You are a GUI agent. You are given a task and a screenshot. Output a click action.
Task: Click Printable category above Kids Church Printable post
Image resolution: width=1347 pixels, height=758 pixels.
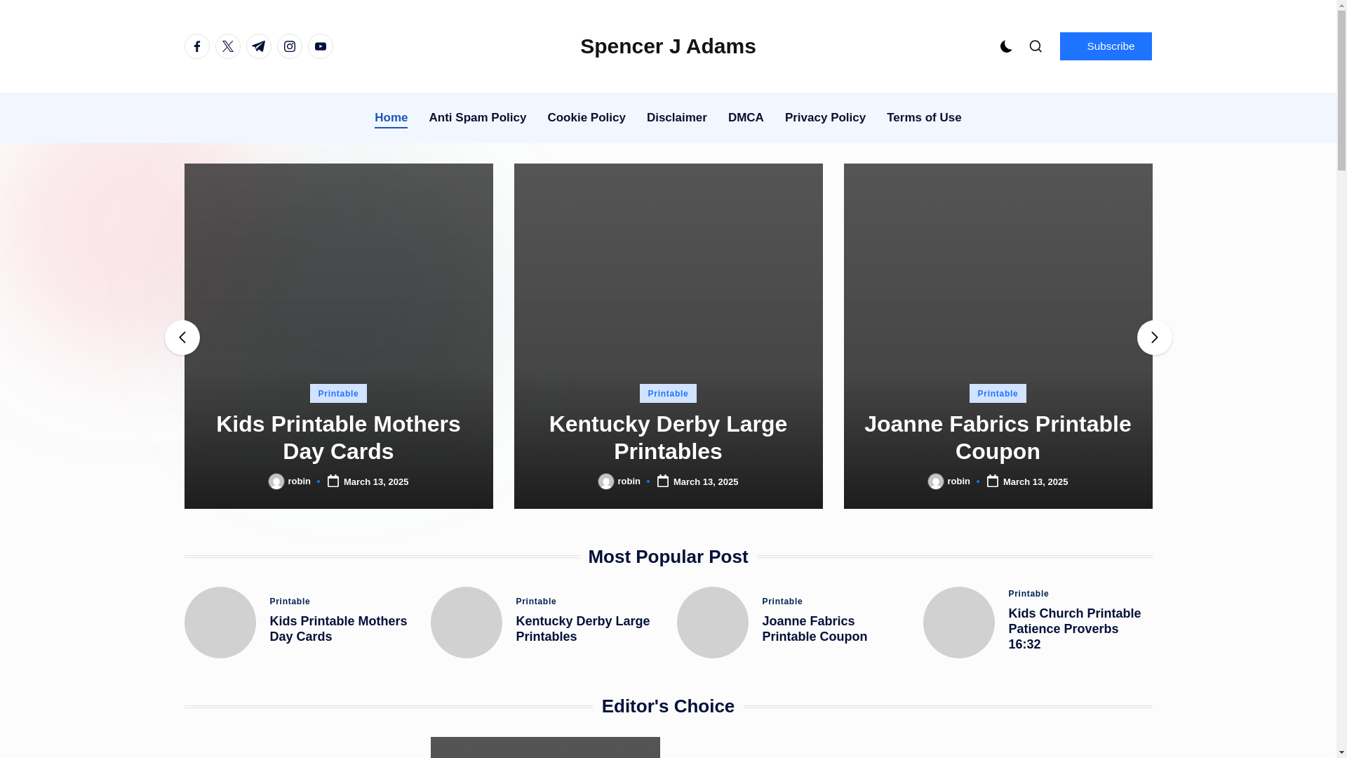[x=1028, y=594]
